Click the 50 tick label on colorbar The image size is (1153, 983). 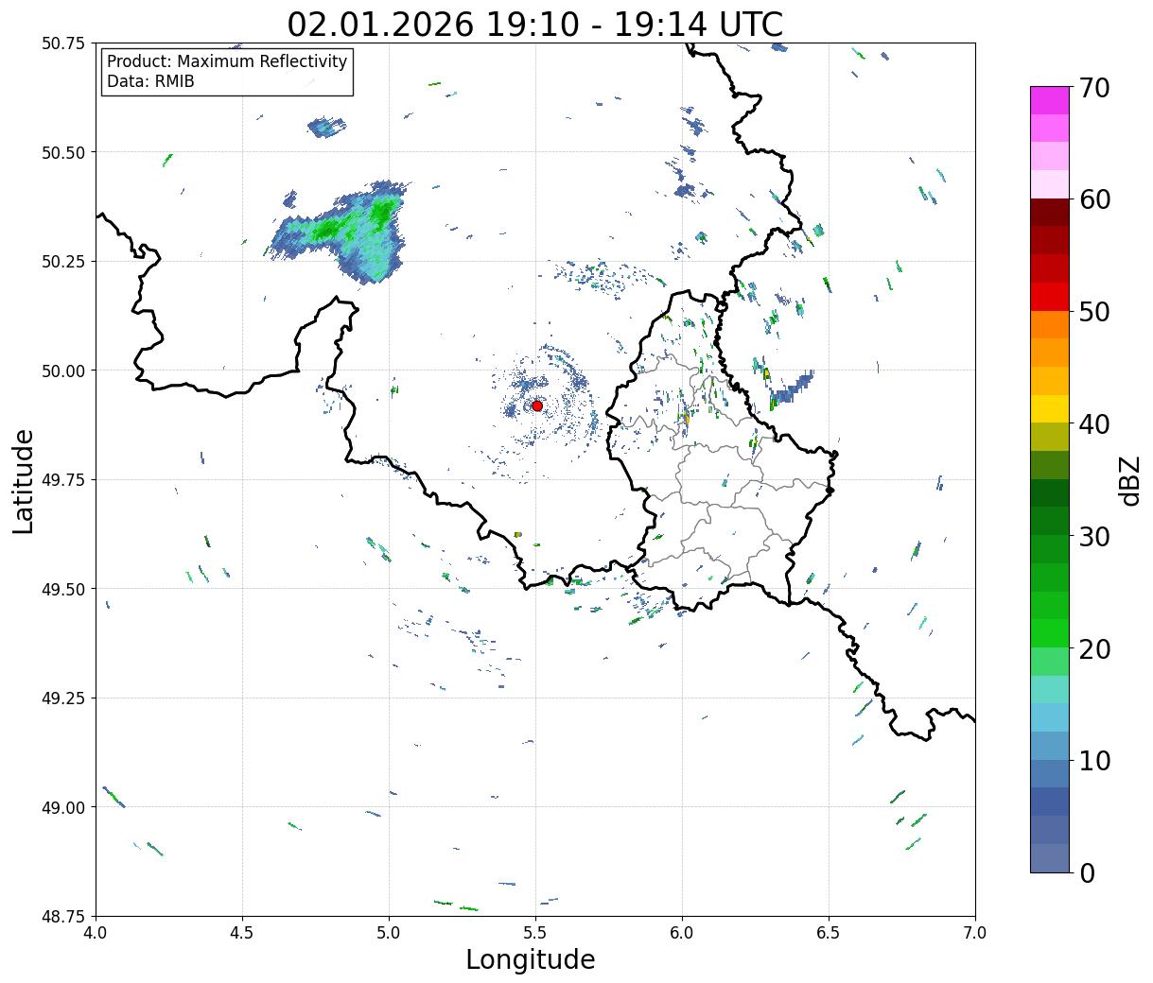point(1094,312)
